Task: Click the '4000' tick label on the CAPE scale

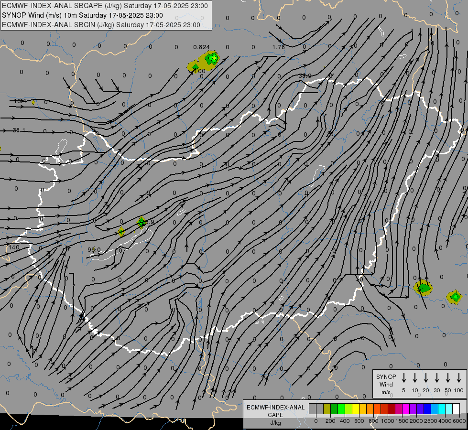Action: coord(445,421)
